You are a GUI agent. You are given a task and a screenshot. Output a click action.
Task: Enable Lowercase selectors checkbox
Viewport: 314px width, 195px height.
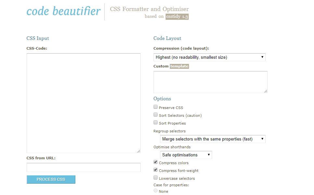pyautogui.click(x=156, y=178)
